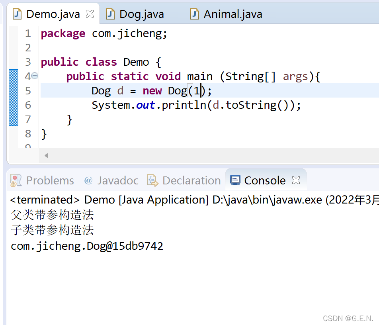Click console output '父类带参构造法'
The width and height of the screenshot is (379, 325).
[52, 215]
